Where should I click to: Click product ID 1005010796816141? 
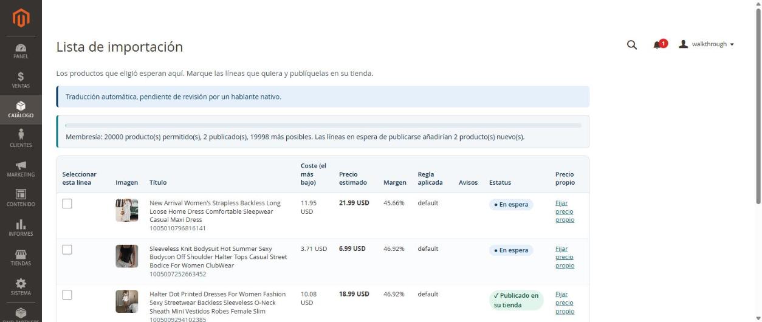(177, 228)
